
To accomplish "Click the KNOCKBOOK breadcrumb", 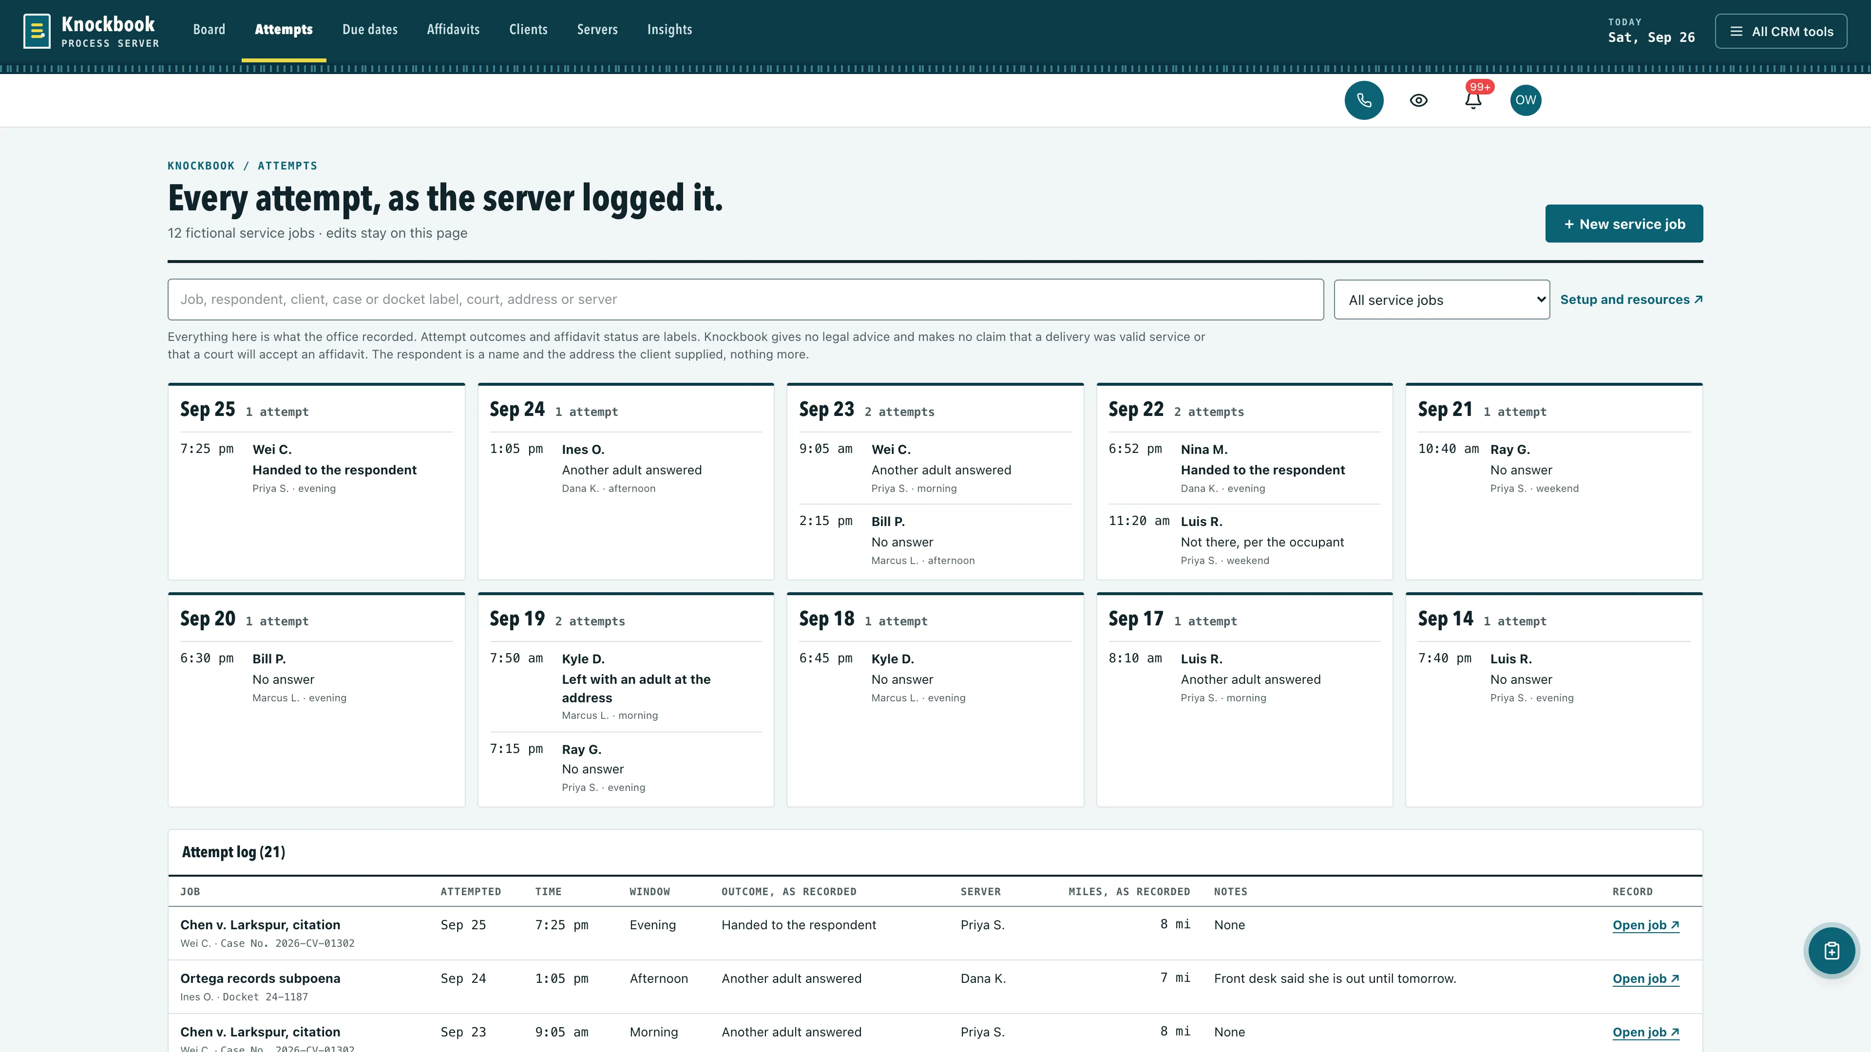I will click(x=201, y=166).
